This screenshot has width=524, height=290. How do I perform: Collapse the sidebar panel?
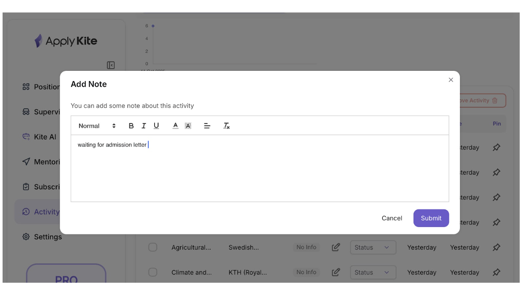tap(111, 65)
